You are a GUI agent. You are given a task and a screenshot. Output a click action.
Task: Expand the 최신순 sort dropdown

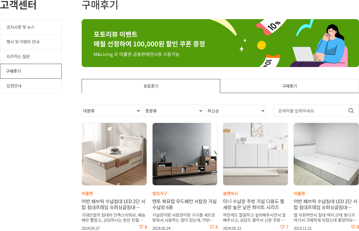[236, 111]
